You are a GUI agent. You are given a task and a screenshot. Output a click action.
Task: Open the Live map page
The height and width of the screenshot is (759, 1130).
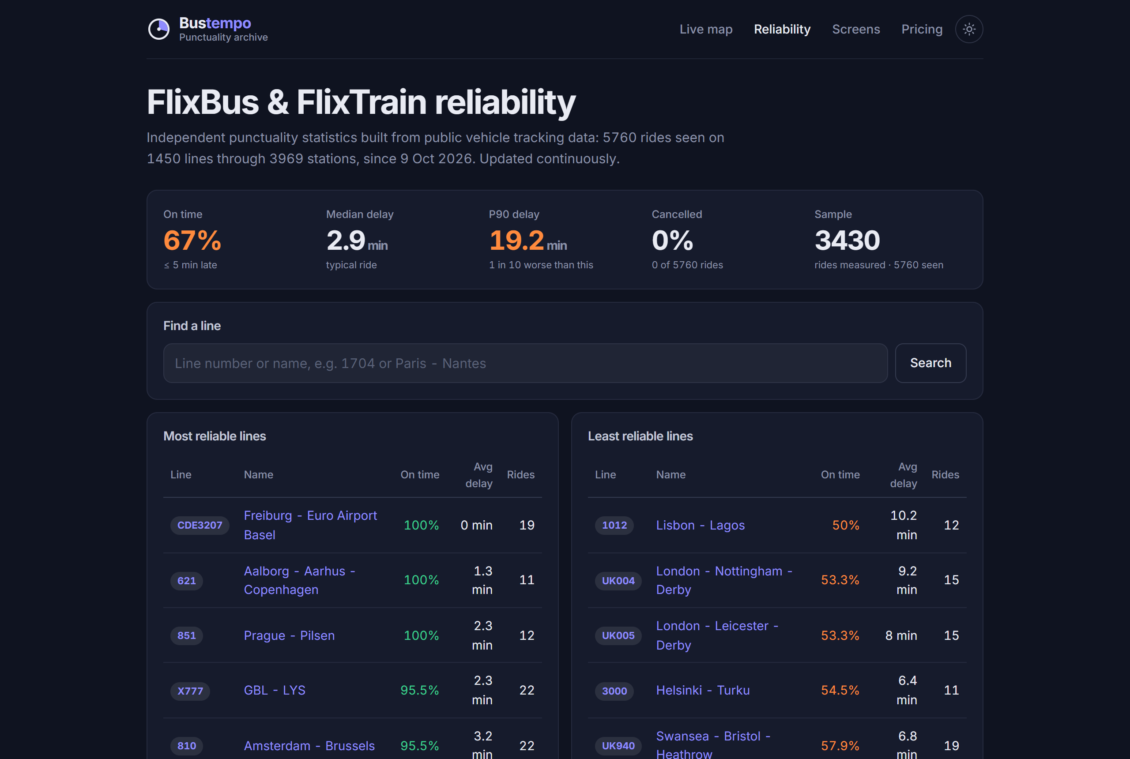706,29
